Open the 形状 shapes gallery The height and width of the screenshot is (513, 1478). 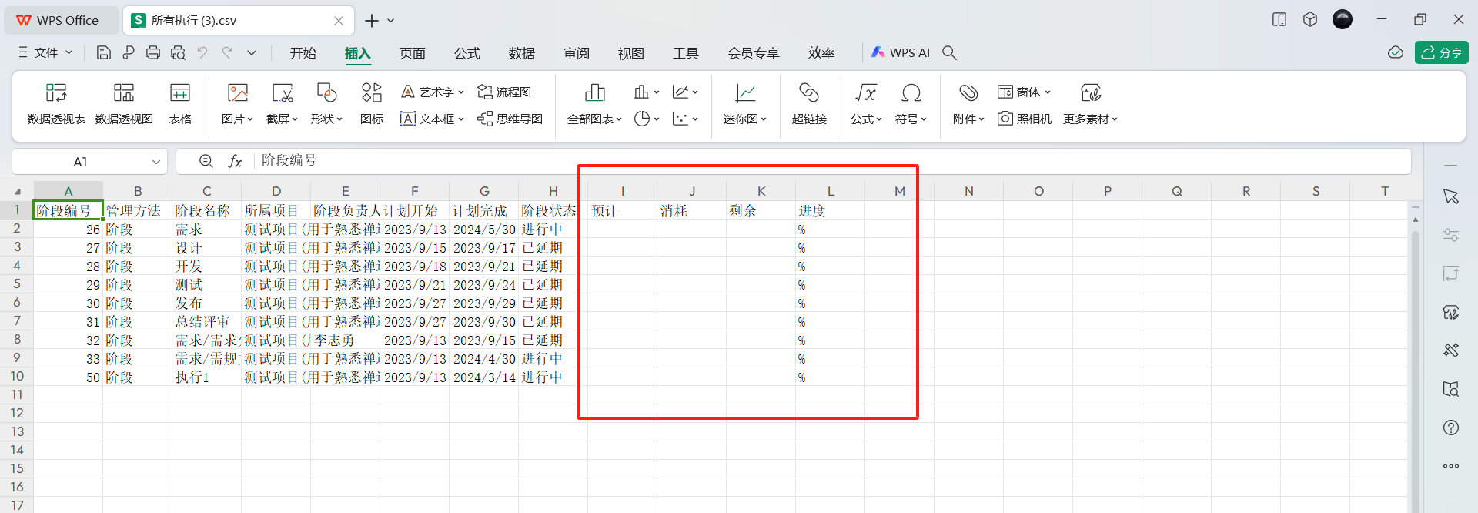coord(326,104)
